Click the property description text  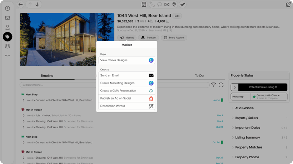[199, 27]
